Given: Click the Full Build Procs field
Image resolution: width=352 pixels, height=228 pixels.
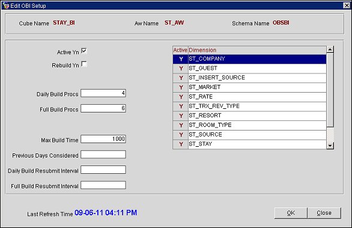Looking at the screenshot, I should pyautogui.click(x=103, y=108).
